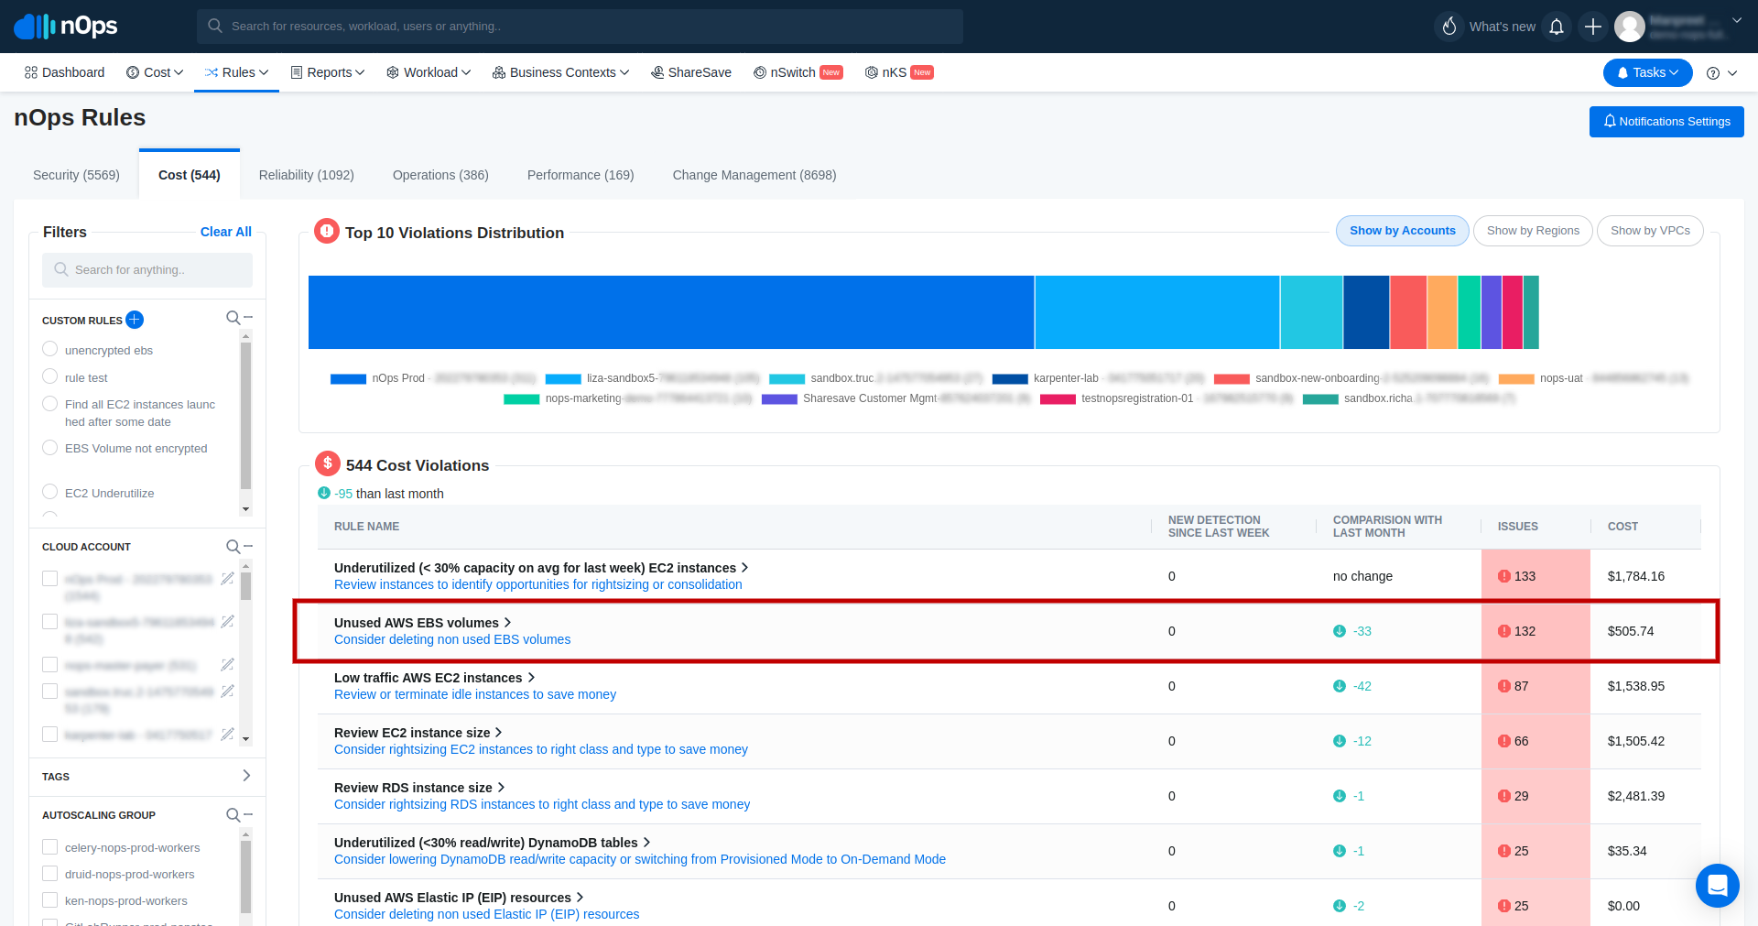Open the Rules dropdown menu
The width and height of the screenshot is (1758, 926).
click(236, 72)
